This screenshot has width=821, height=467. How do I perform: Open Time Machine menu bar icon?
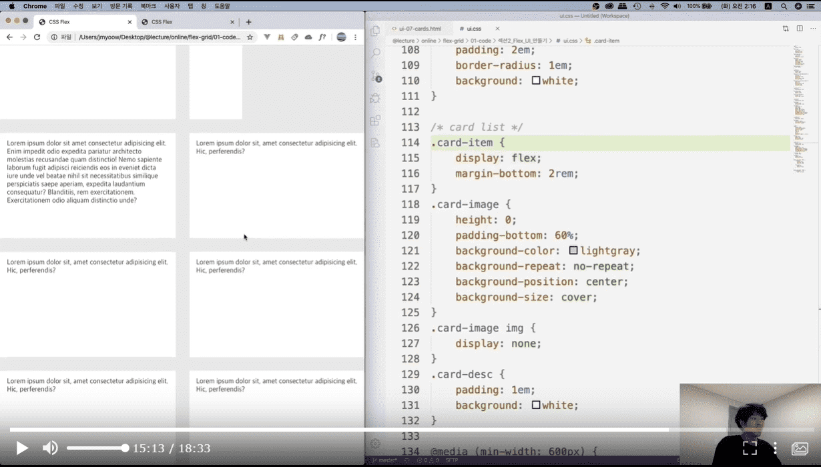click(x=637, y=6)
